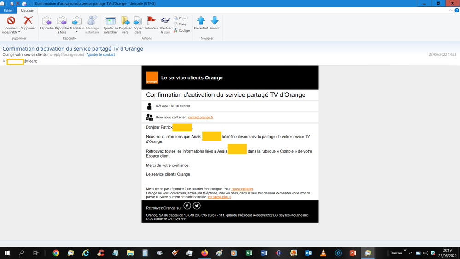The height and width of the screenshot is (259, 460).
Task: Switch to the Message tab
Action: tap(27, 10)
